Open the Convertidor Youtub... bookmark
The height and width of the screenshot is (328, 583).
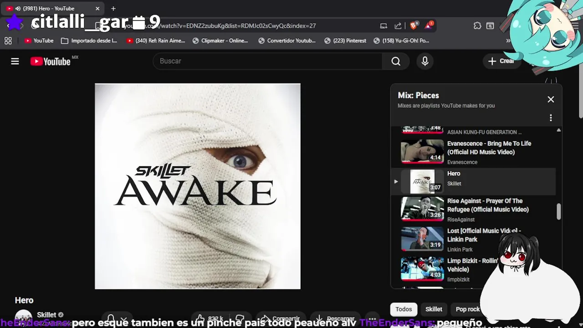click(287, 41)
